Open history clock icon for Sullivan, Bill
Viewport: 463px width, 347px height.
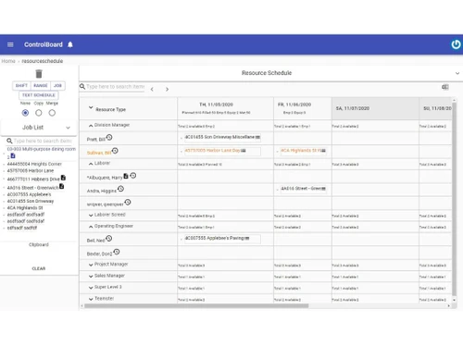click(x=115, y=151)
